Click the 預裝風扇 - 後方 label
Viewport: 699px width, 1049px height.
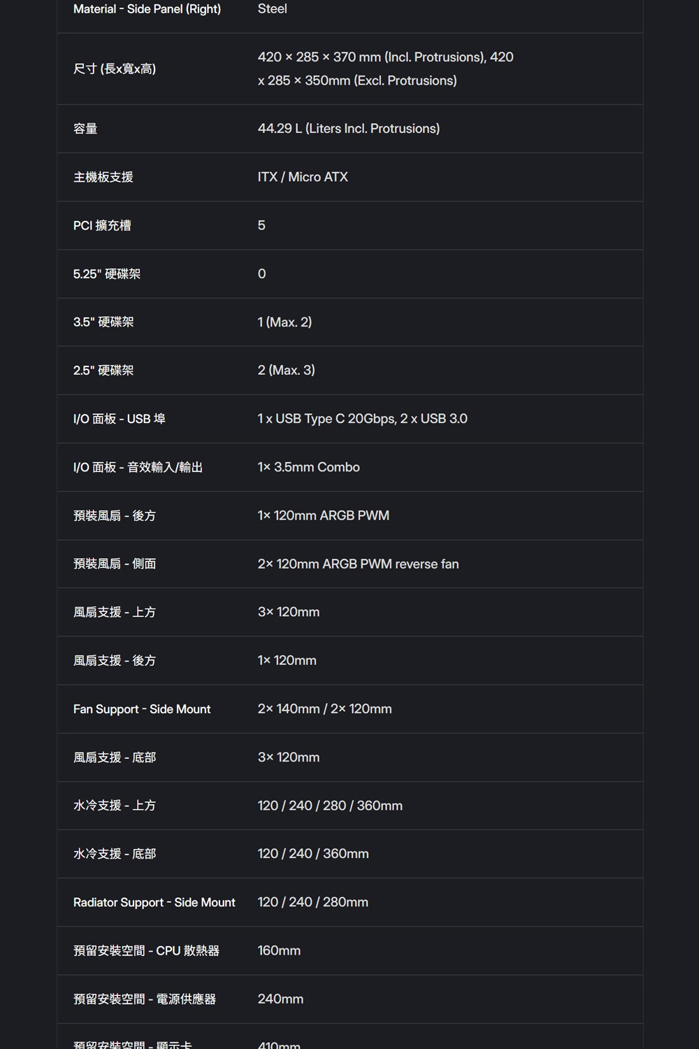[x=115, y=515]
